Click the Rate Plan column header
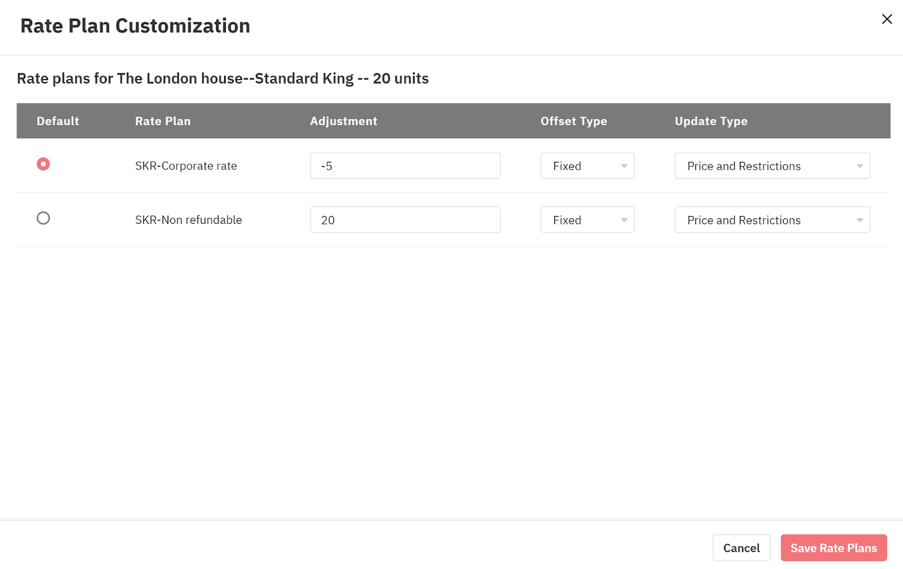Screen dimensions: 903x569 pos(163,121)
